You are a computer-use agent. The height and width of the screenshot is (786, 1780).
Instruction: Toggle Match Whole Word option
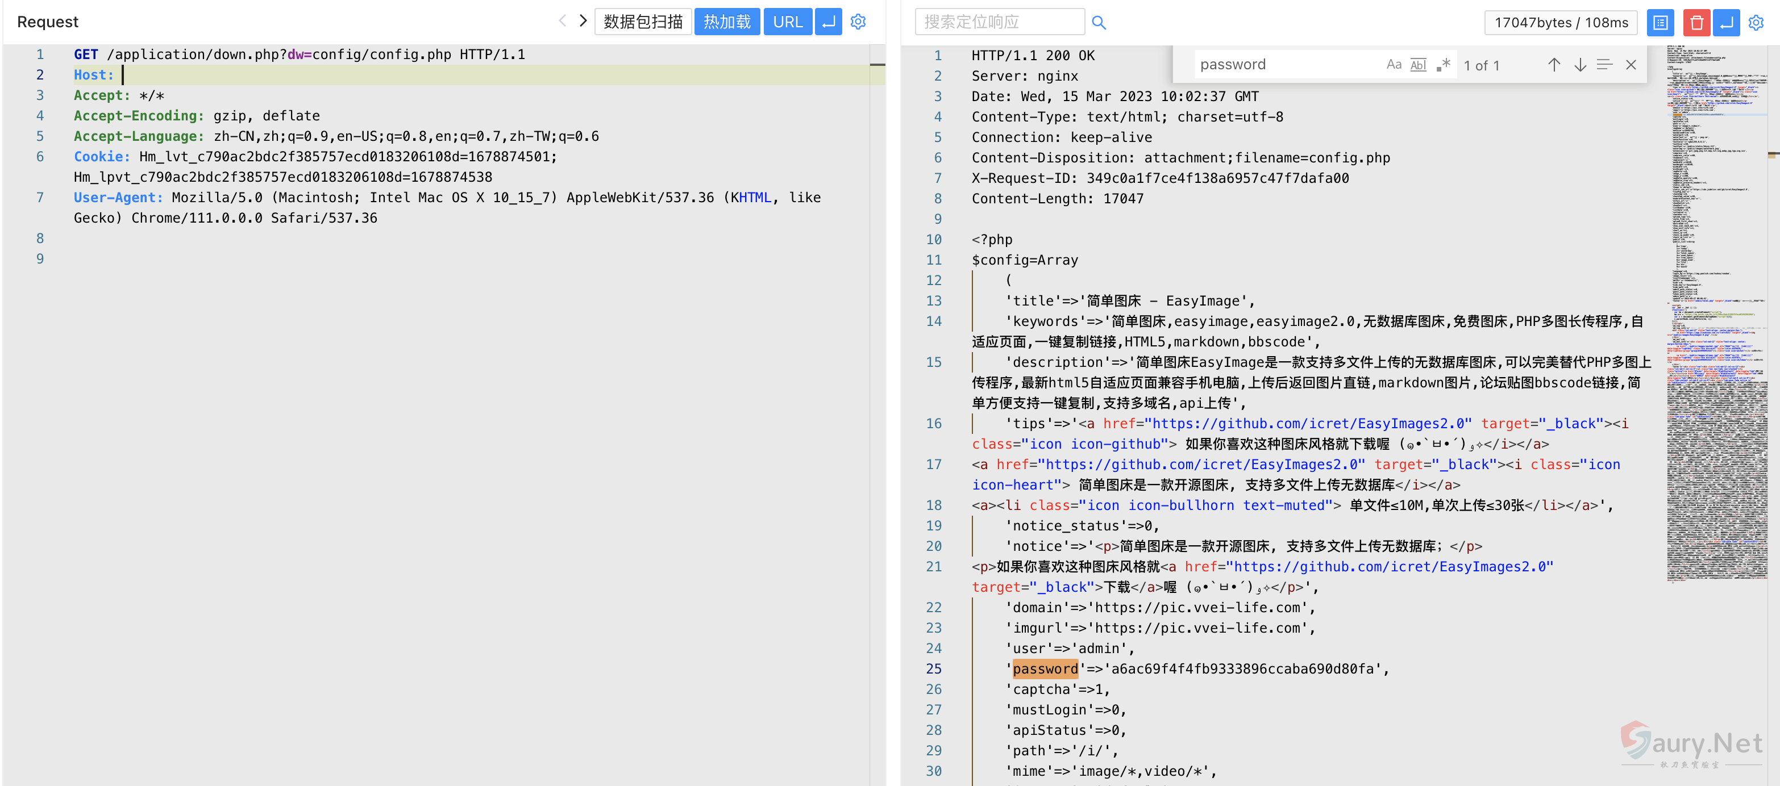1418,65
